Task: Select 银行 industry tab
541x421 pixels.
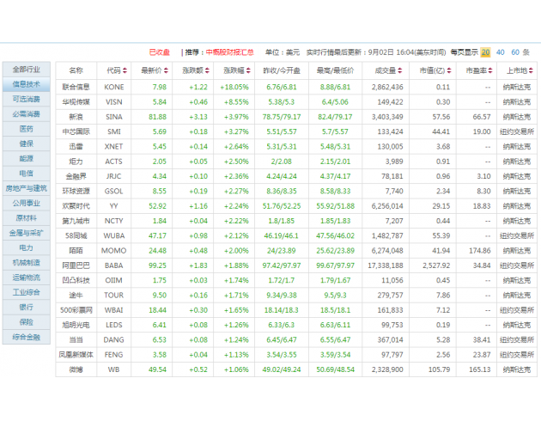Action: (27, 307)
